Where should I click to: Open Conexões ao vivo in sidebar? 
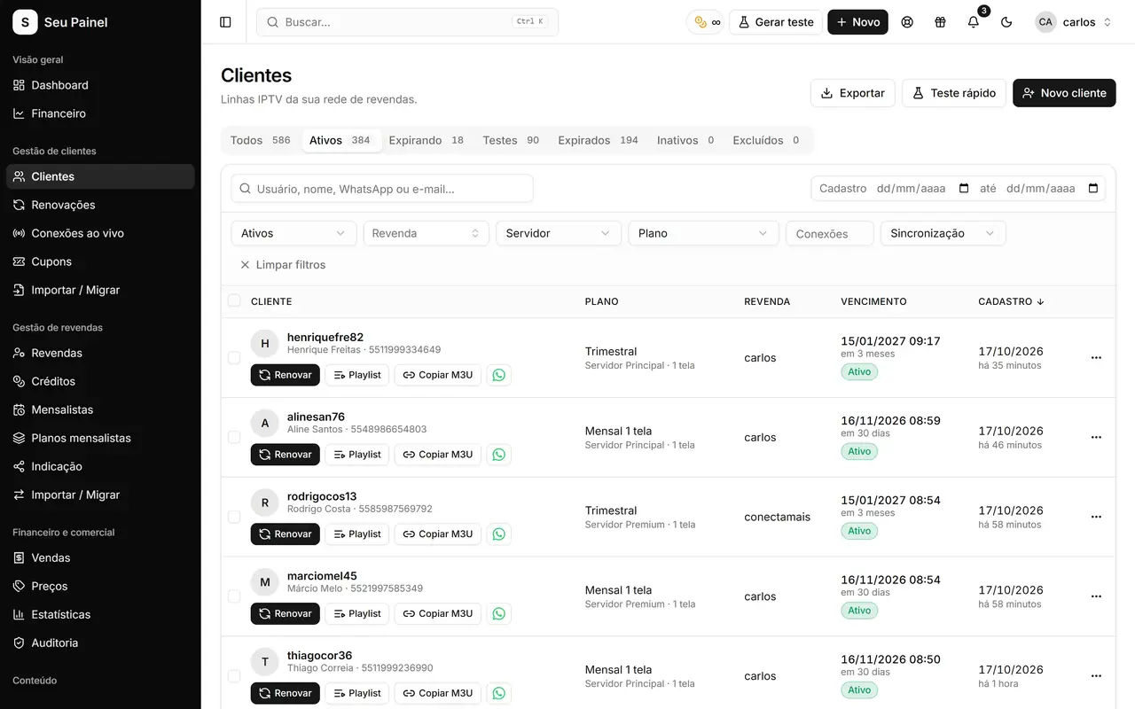(x=100, y=233)
